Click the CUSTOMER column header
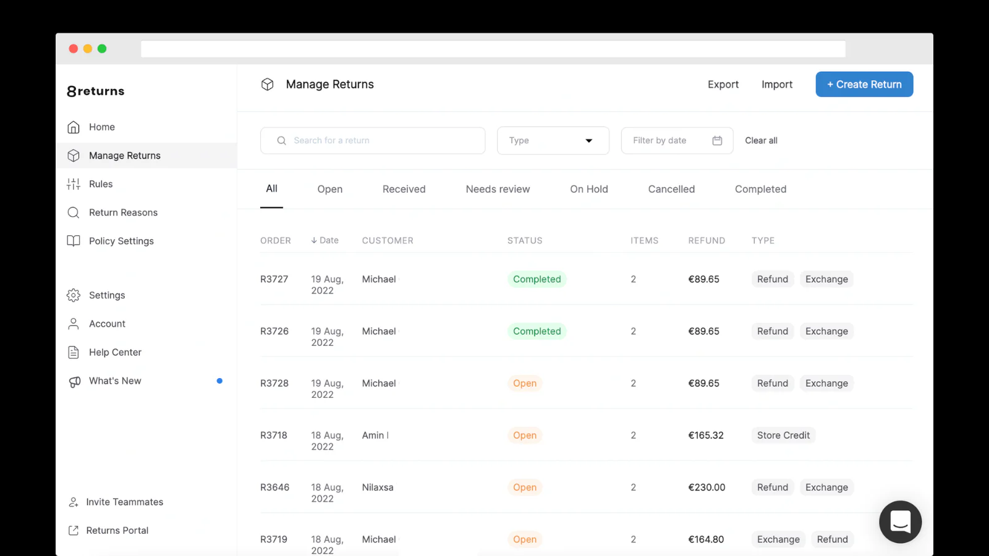The width and height of the screenshot is (989, 556). point(388,240)
